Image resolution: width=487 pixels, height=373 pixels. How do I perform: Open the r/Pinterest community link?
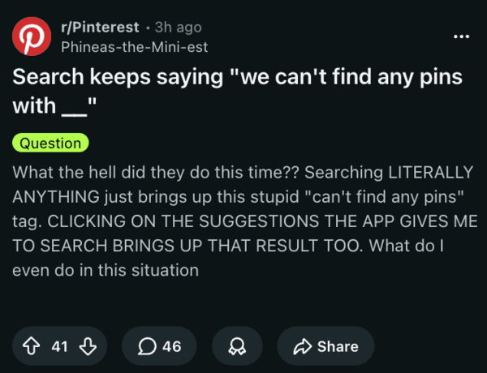tap(99, 28)
